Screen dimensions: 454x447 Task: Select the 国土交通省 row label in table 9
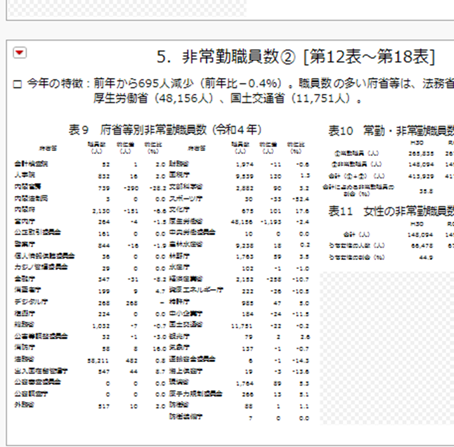tap(186, 325)
